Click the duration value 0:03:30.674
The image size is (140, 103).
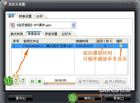tap(84, 46)
